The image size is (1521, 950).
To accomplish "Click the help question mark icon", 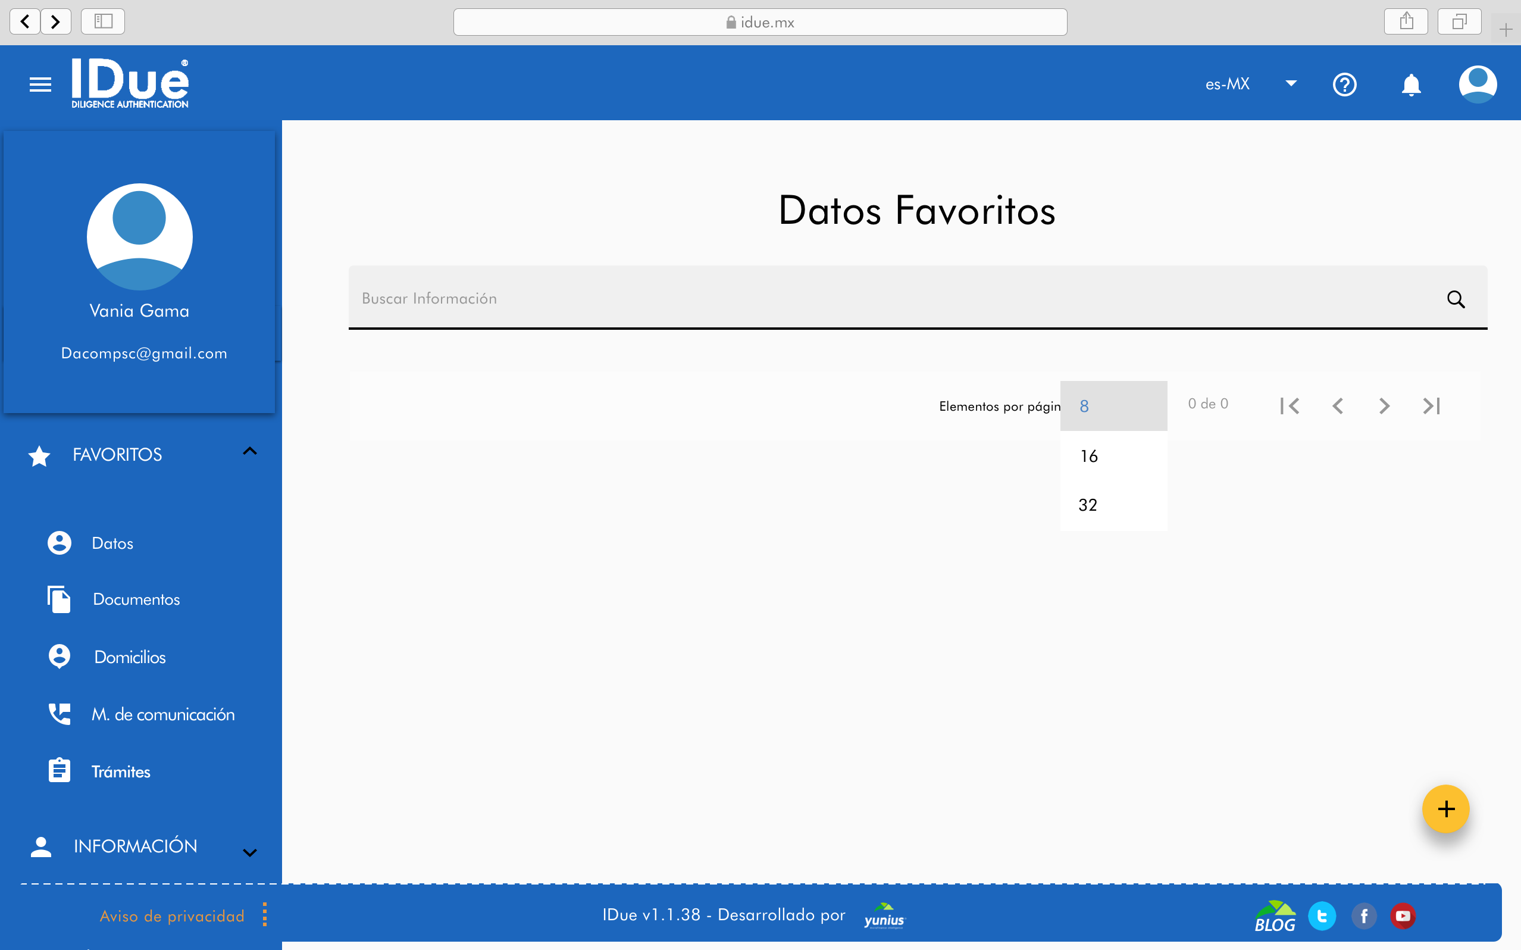I will (1344, 84).
